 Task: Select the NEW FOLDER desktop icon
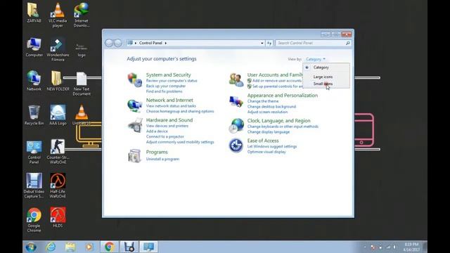pyautogui.click(x=58, y=81)
